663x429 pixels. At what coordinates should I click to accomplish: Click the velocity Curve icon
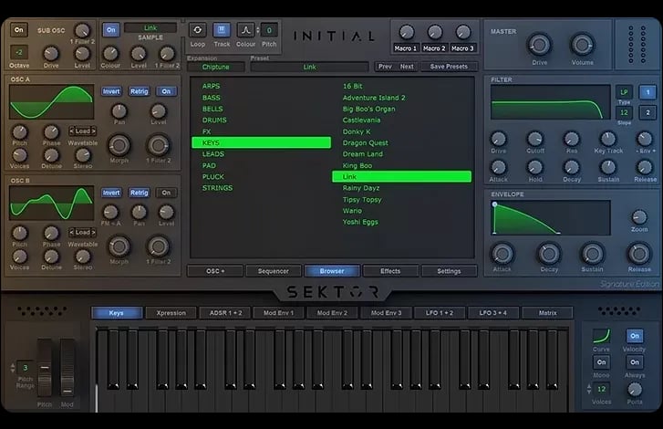(x=601, y=336)
